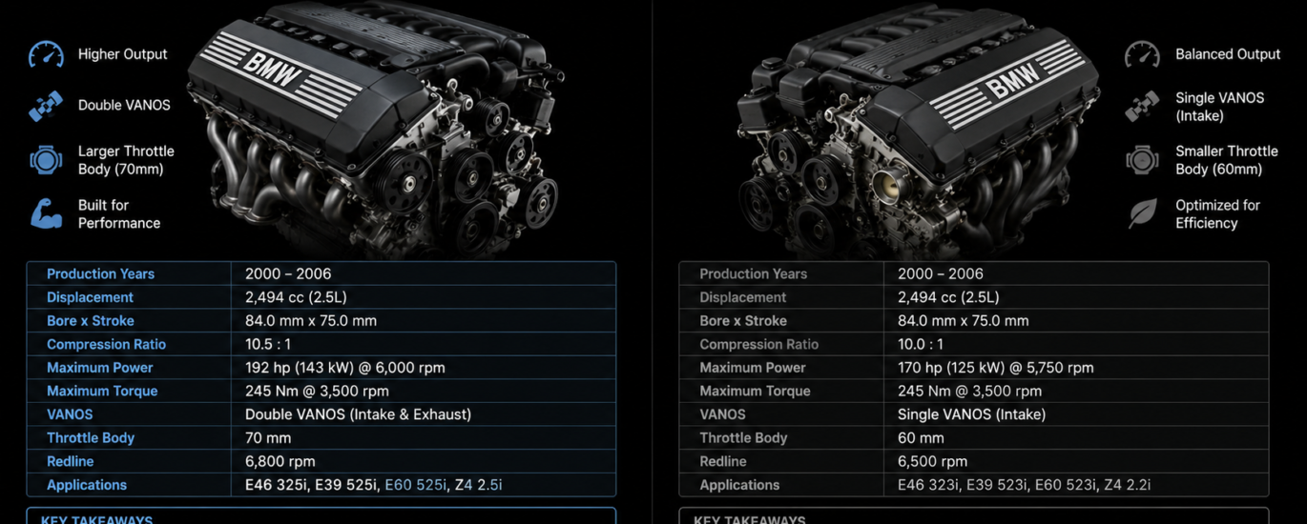Image resolution: width=1307 pixels, height=524 pixels.
Task: Click the gray "Throttle Body" row label
Action: tap(743, 438)
